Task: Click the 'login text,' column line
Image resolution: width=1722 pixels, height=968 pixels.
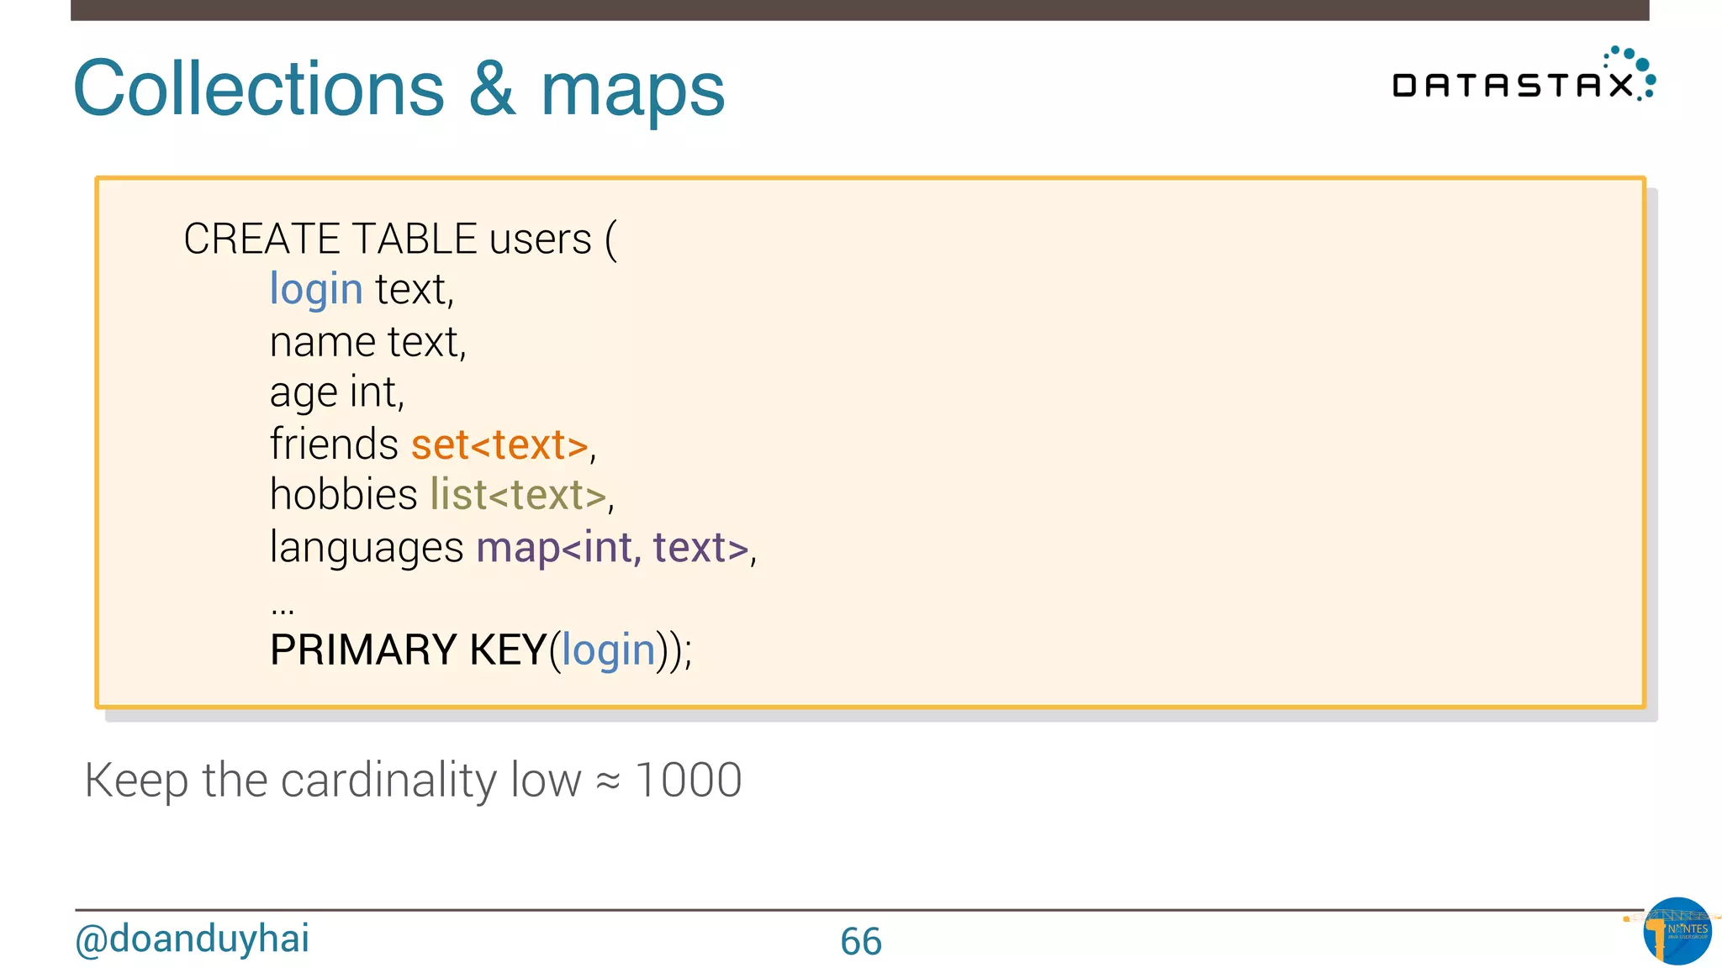Action: click(362, 290)
